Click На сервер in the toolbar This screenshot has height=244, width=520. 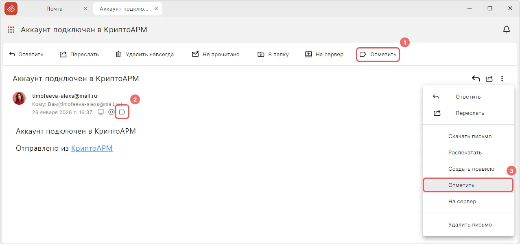tap(324, 54)
